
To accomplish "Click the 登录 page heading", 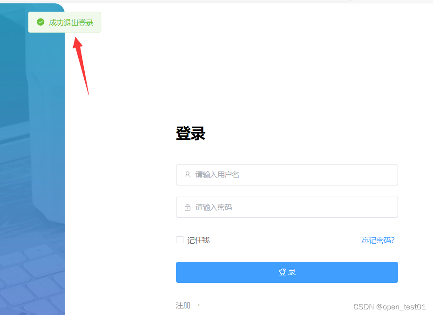I will click(190, 133).
